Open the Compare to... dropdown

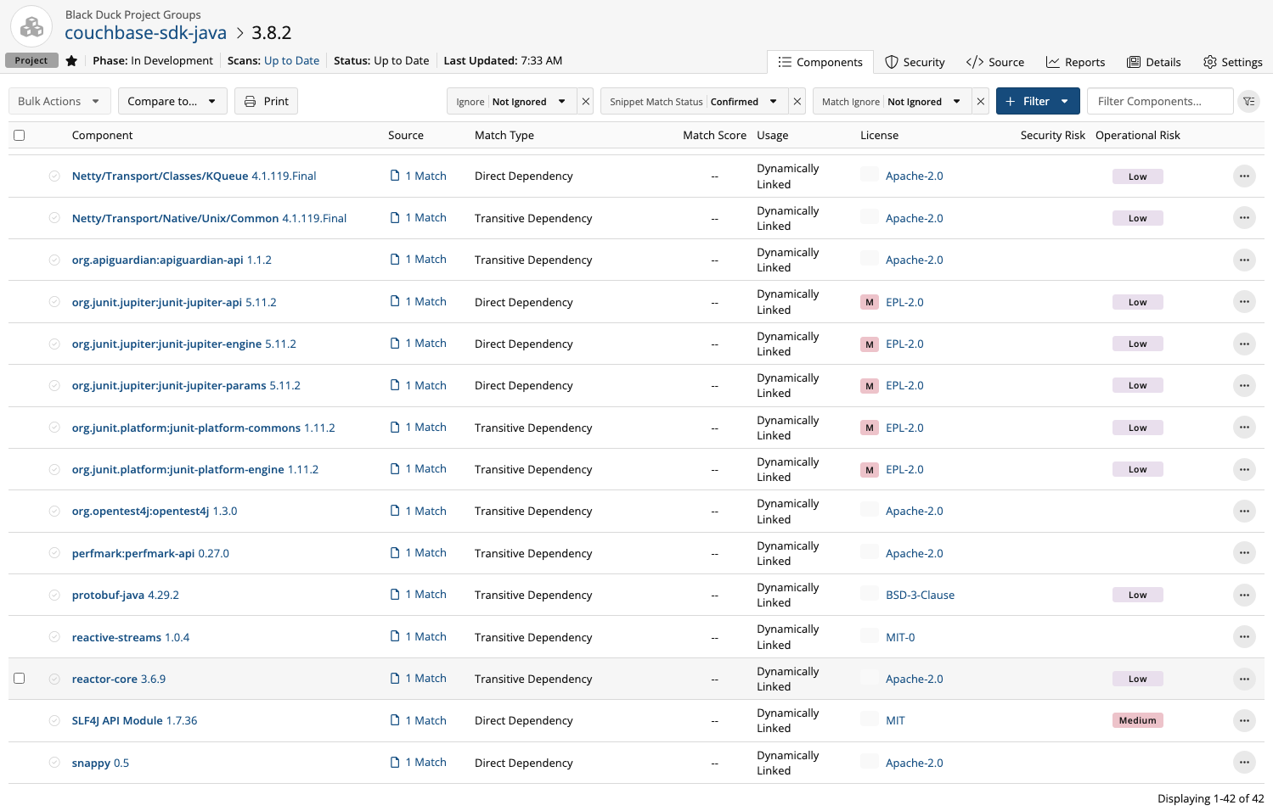click(x=172, y=101)
